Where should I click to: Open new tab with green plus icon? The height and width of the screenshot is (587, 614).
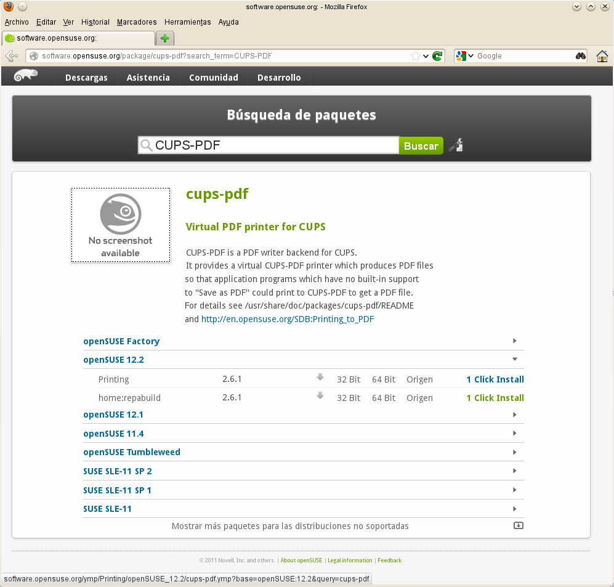(x=165, y=38)
